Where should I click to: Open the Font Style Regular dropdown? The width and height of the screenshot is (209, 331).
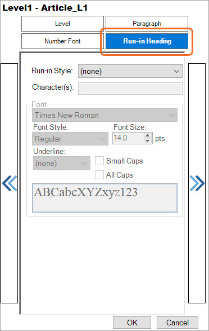[x=70, y=139]
